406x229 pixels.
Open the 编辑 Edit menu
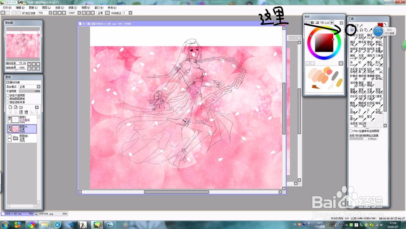click(20, 8)
